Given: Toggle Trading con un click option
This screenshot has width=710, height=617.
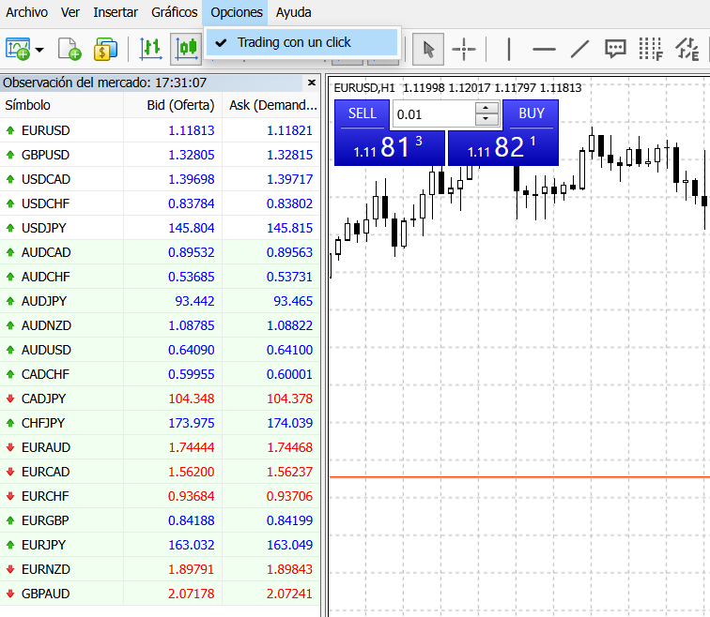Looking at the screenshot, I should [302, 42].
